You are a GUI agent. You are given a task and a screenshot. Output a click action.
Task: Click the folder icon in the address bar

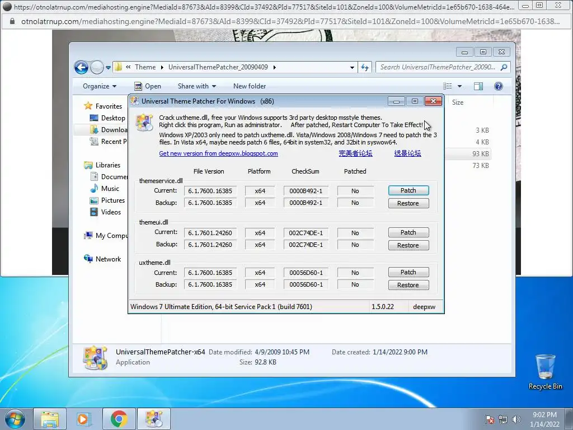118,67
